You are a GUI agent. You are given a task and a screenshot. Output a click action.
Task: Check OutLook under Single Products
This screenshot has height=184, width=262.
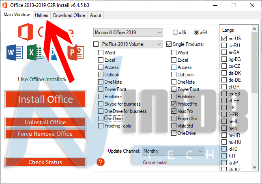point(174,75)
